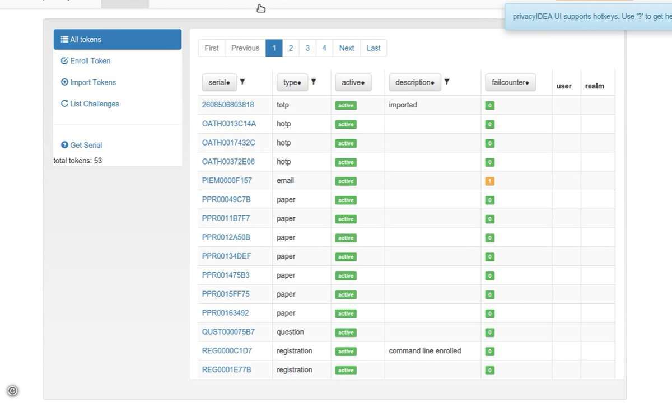The width and height of the screenshot is (672, 403).
Task: Click 'command line enrolled' description text
Action: [425, 351]
